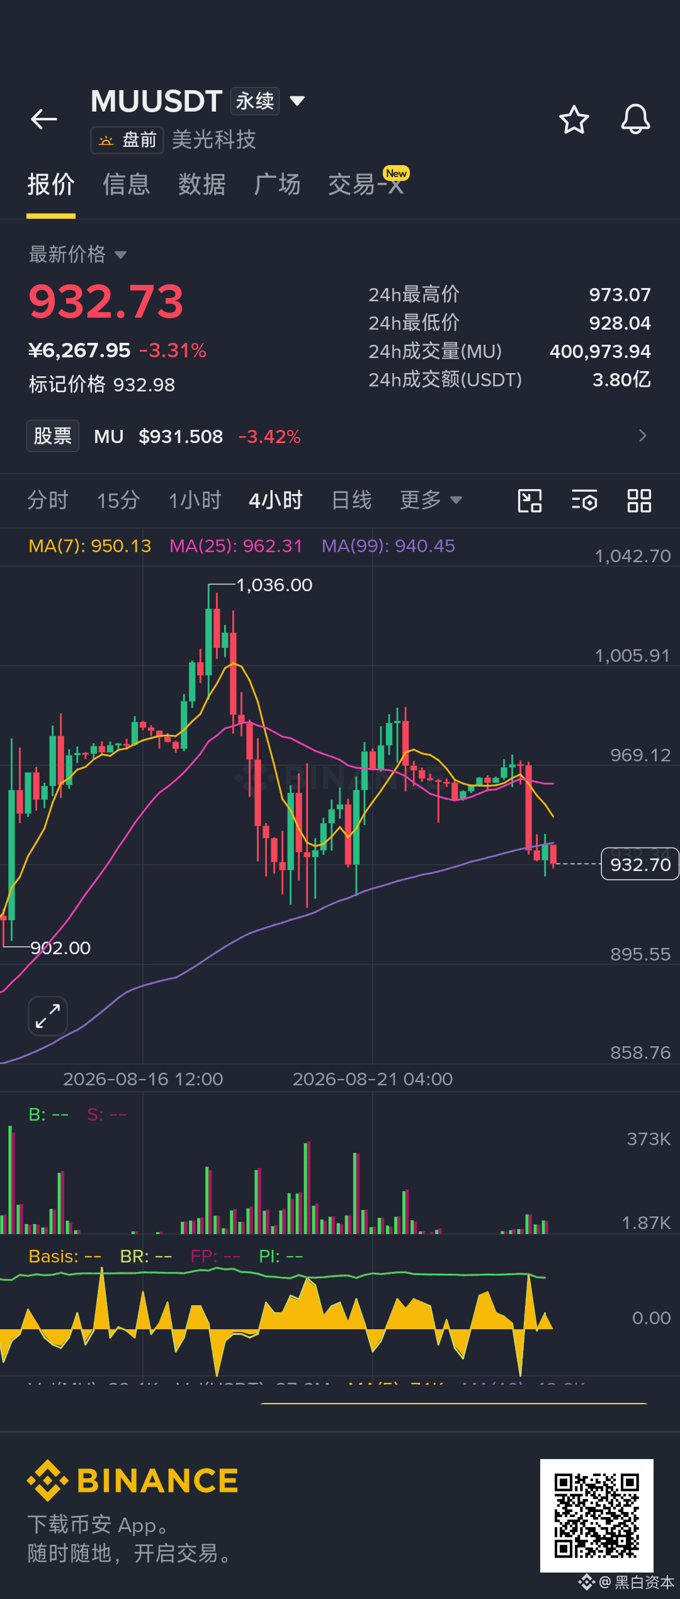
Task: Open chart drawing tools icon
Action: [x=530, y=501]
